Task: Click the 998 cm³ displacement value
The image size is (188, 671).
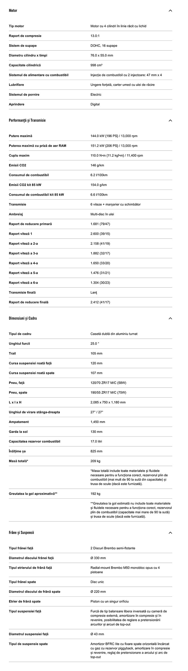Action: pyautogui.click(x=96, y=65)
